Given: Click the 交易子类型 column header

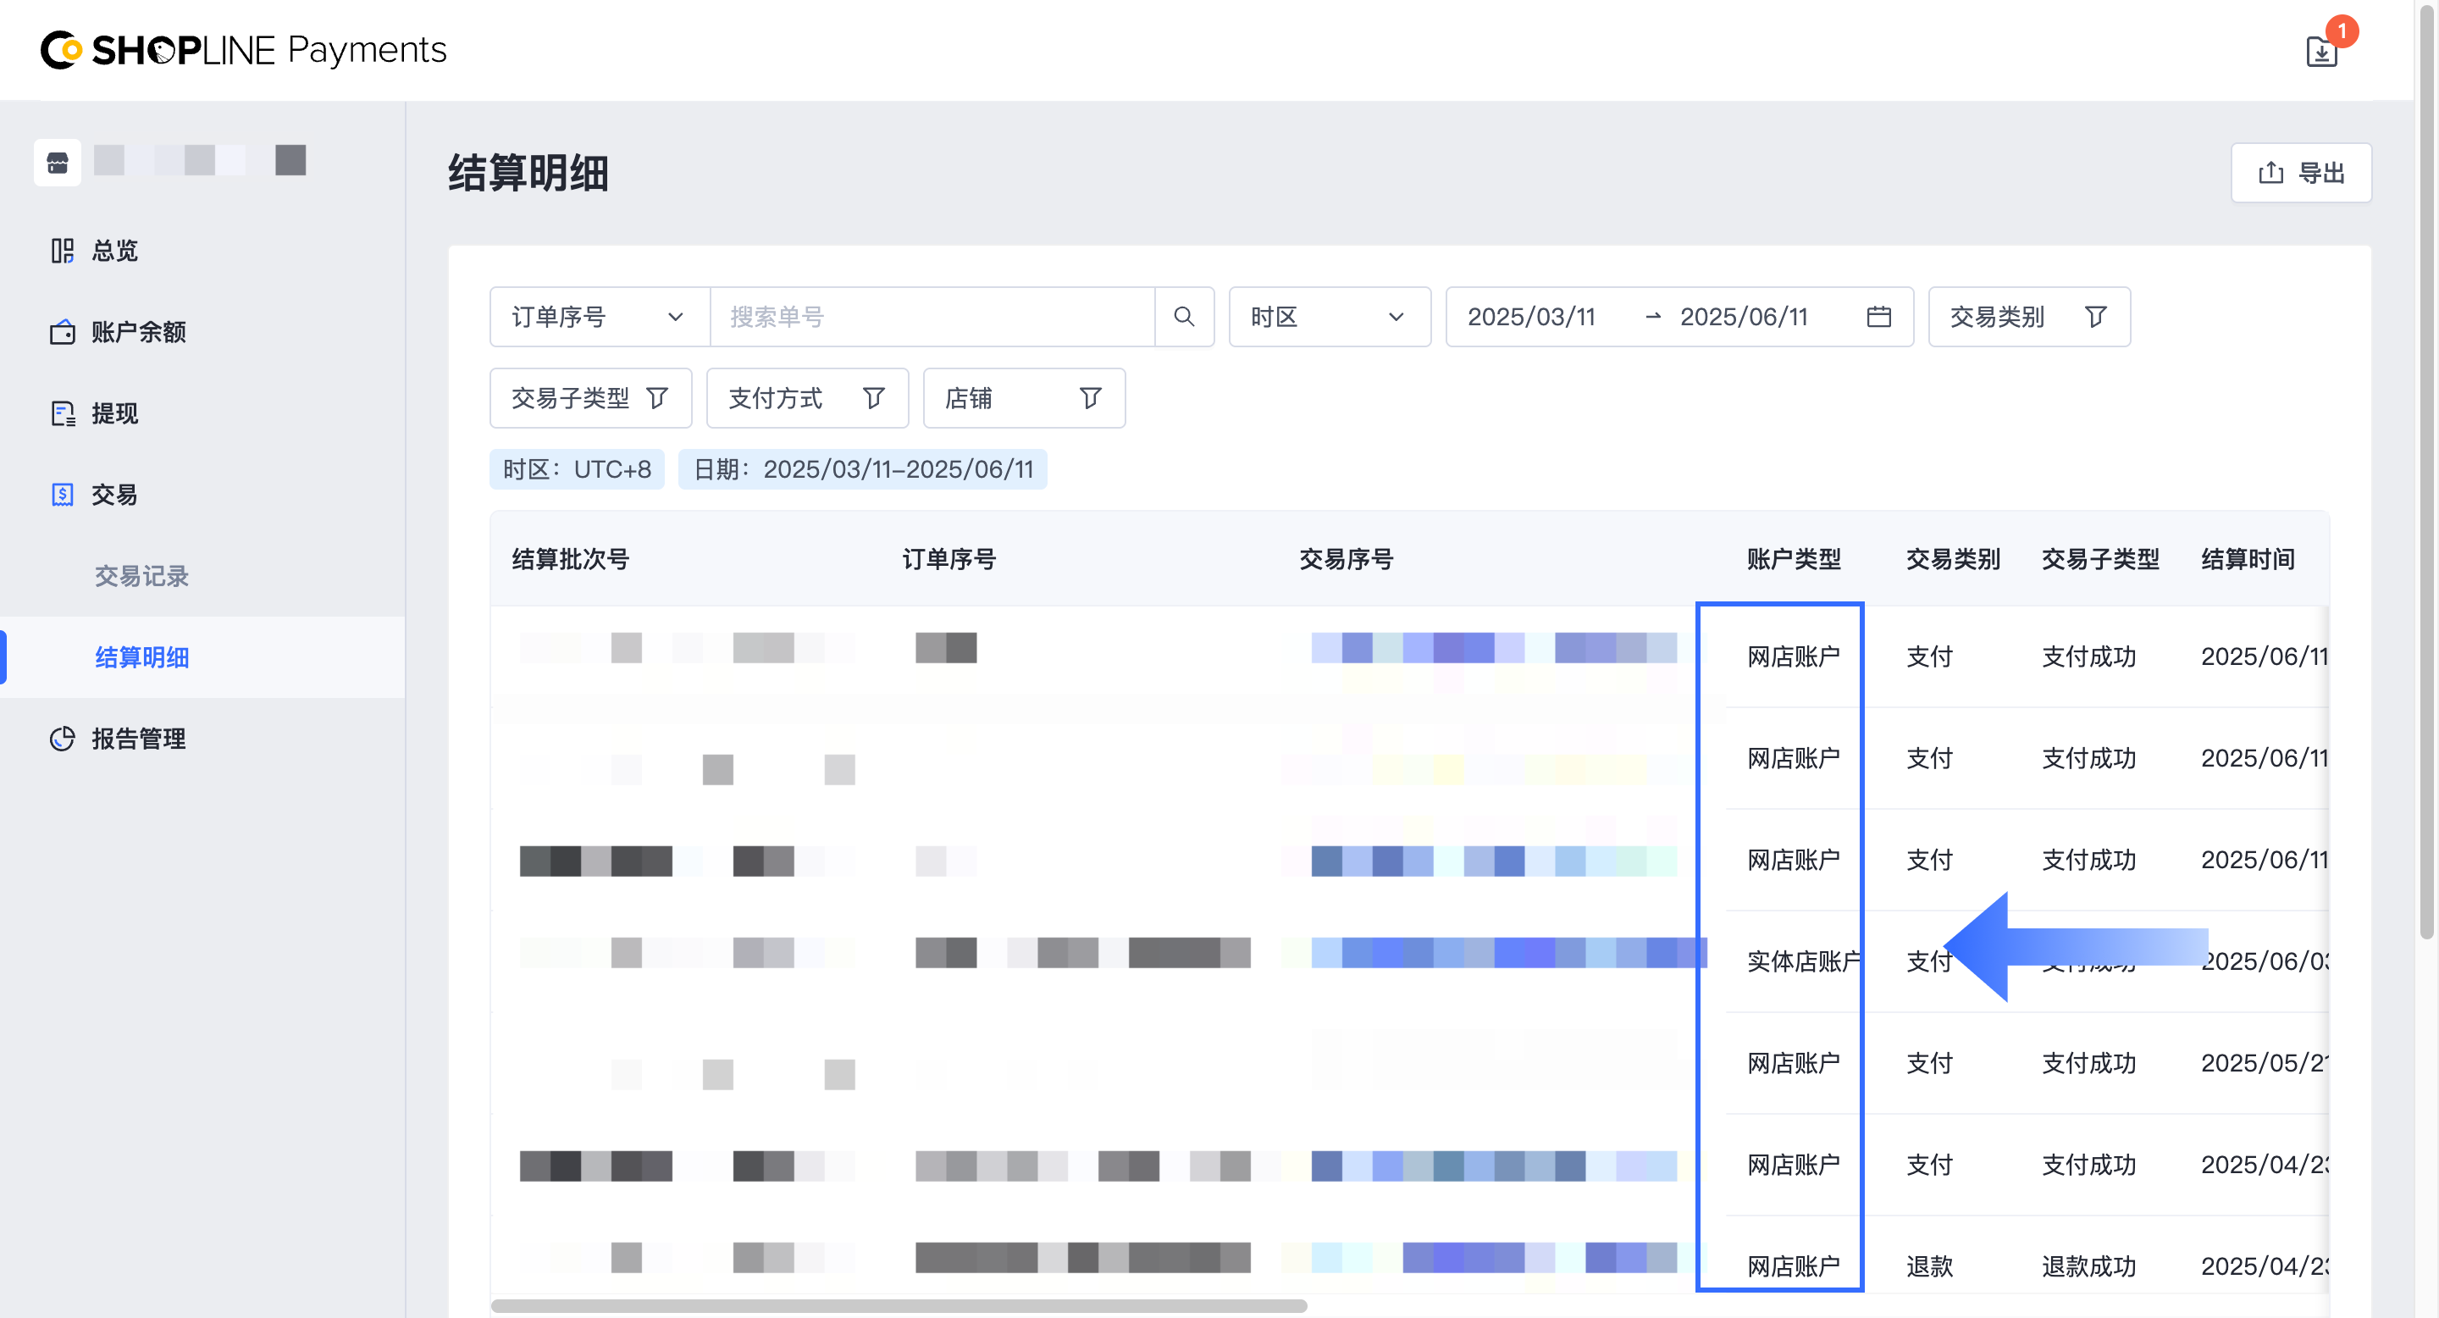Looking at the screenshot, I should click(2100, 560).
